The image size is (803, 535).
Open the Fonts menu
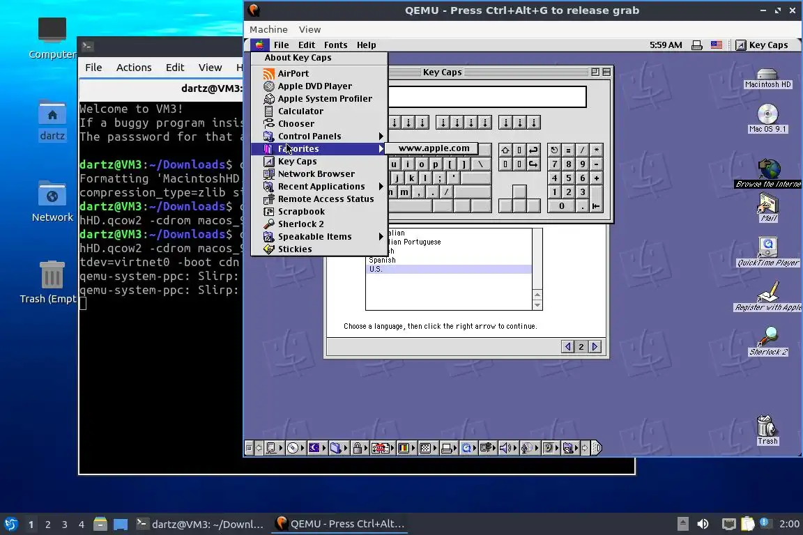click(335, 45)
